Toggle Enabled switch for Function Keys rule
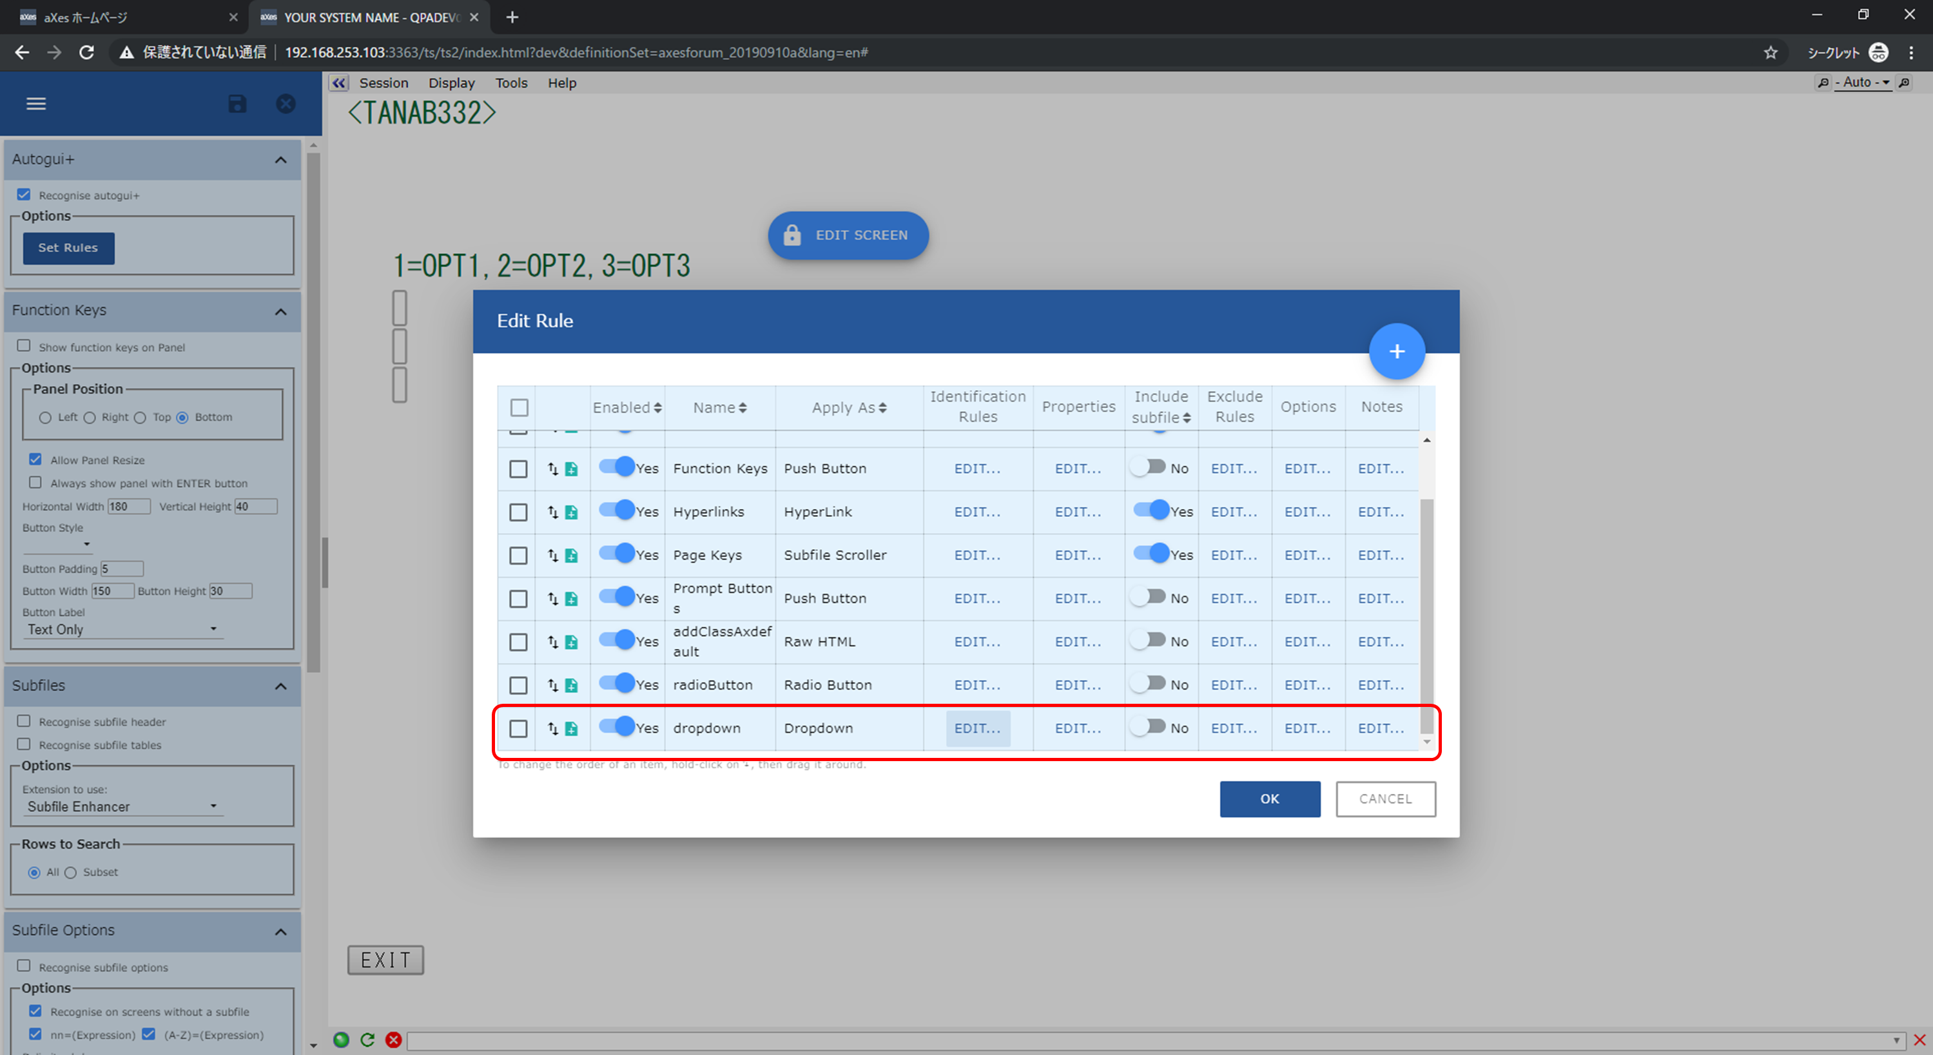The width and height of the screenshot is (1933, 1055). 617,467
